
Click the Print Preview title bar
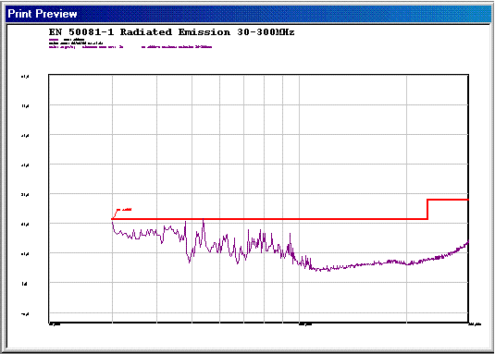[248, 14]
